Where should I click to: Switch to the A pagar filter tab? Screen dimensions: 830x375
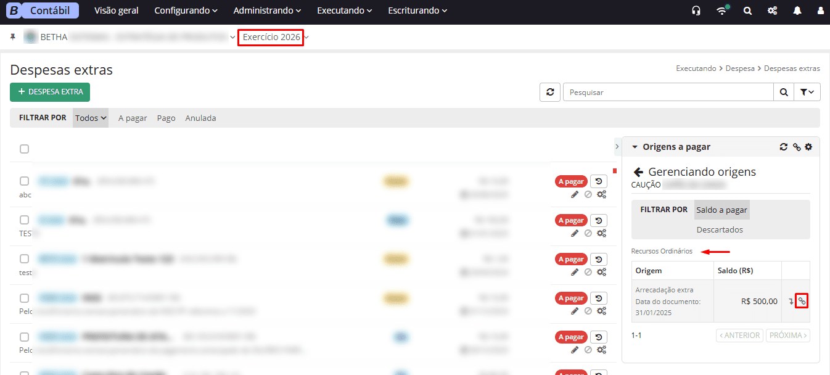point(133,118)
